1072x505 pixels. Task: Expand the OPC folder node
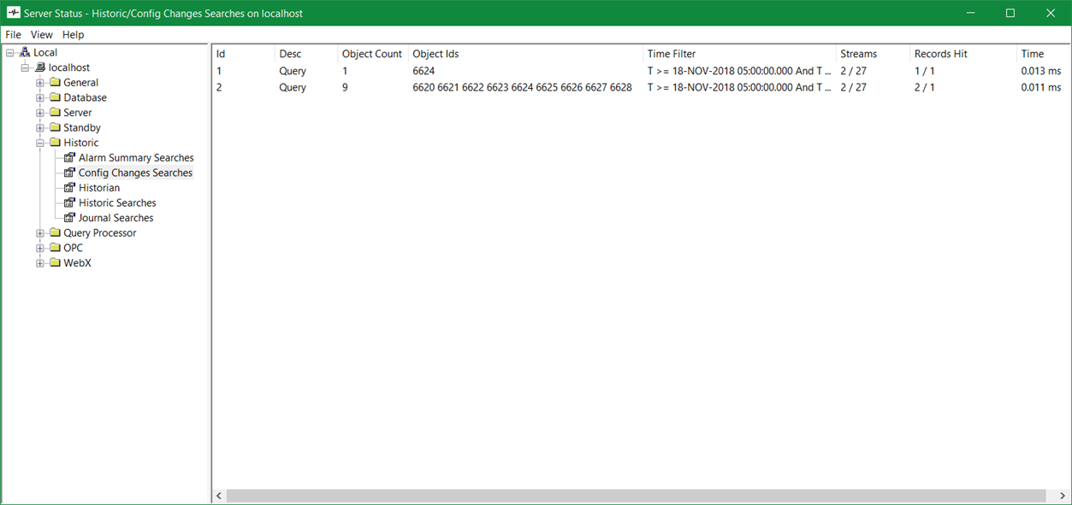(40, 248)
